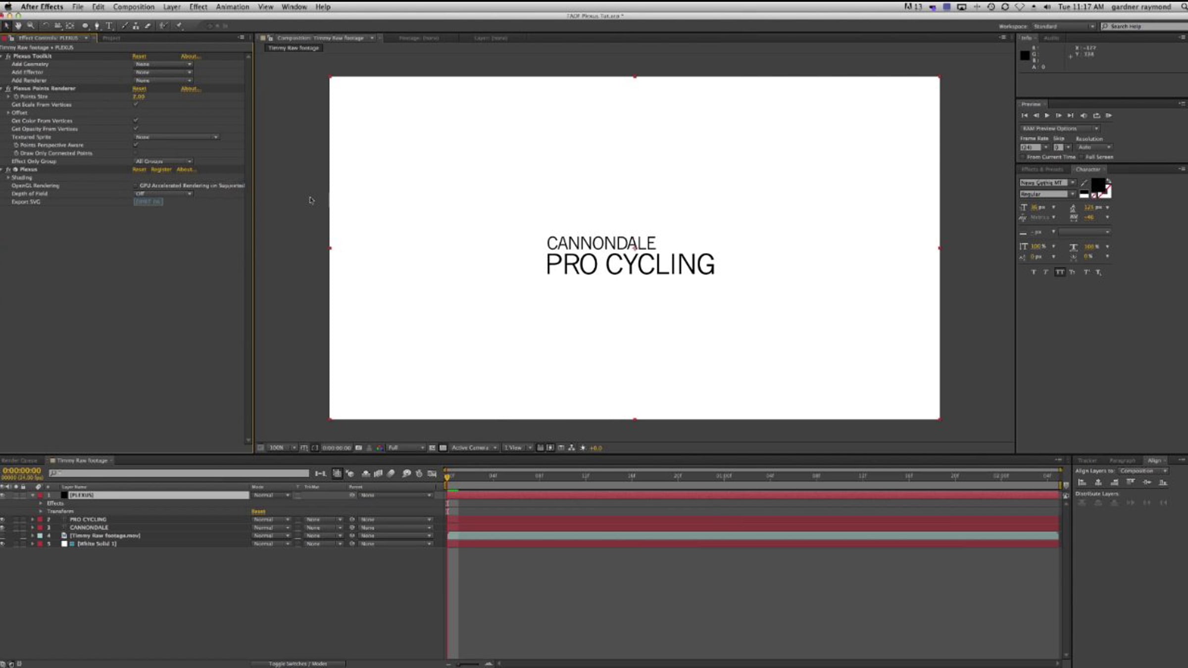Open Add Geometry dropdown
The height and width of the screenshot is (668, 1188).
click(163, 64)
